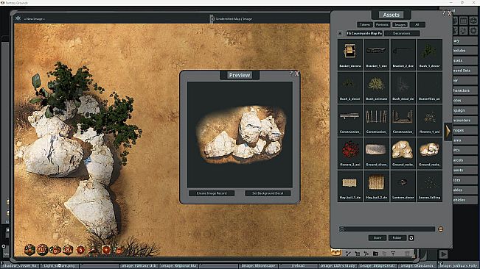Viewport: 480px width, 269px height.
Task: Select the Hay_bail_1 decor asset
Action: pos(350,186)
